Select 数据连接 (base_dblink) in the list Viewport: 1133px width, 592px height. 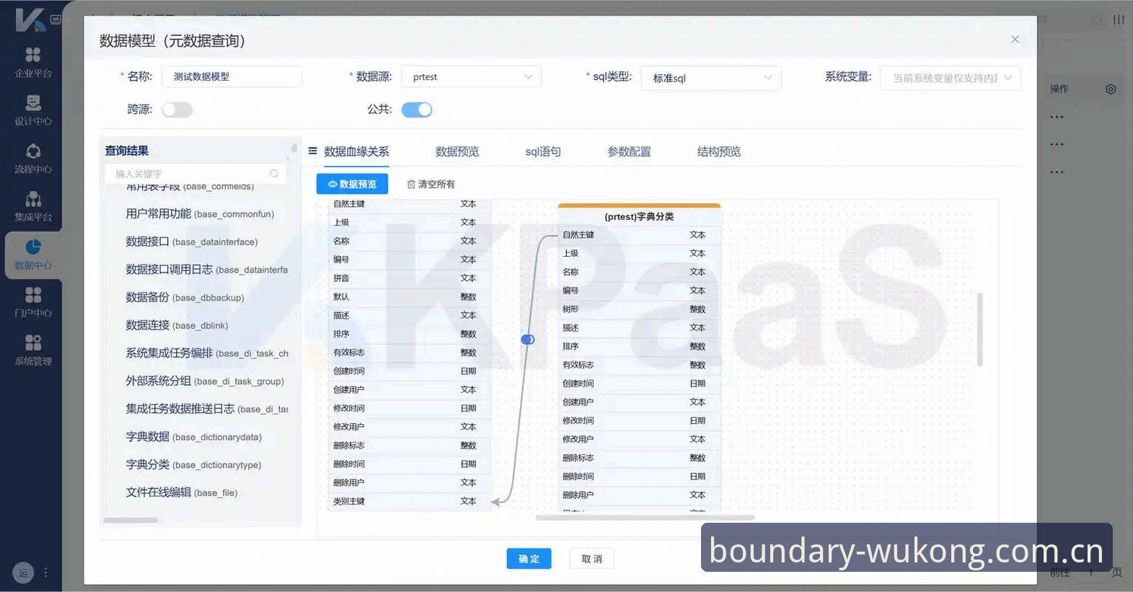tap(177, 325)
